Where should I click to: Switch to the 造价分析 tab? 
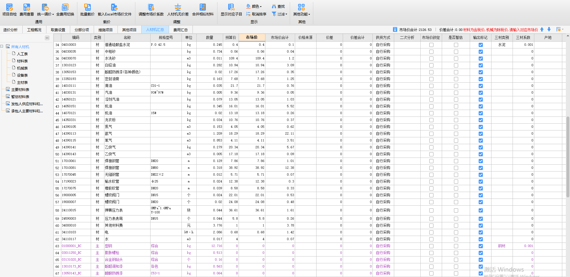pyautogui.click(x=10, y=30)
